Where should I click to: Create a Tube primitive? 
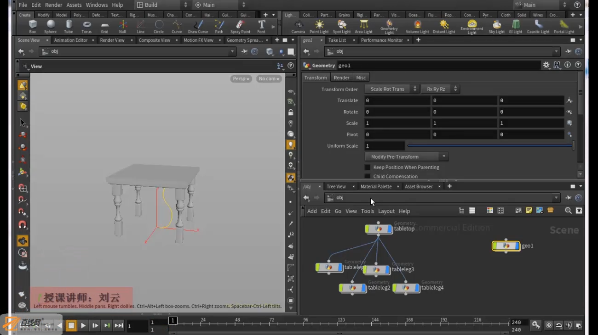click(x=69, y=27)
